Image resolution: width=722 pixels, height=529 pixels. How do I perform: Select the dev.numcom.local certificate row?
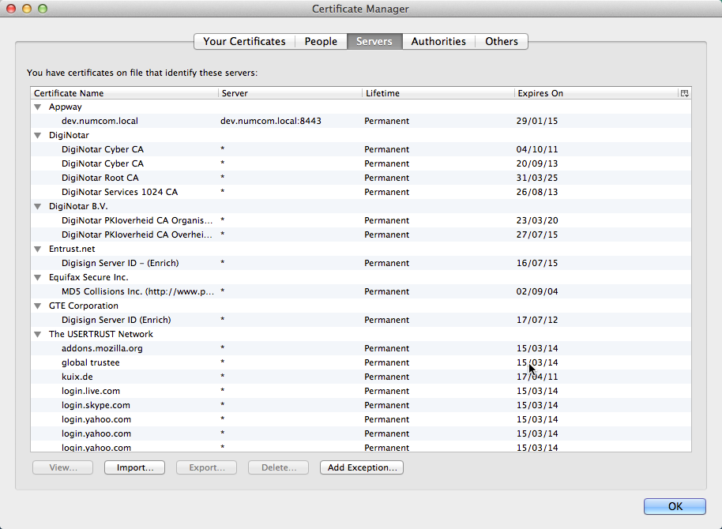[x=100, y=121]
